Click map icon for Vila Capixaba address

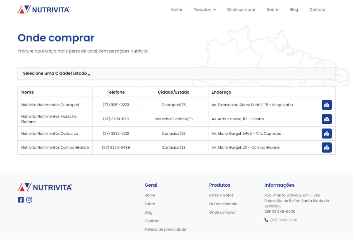coord(327,134)
